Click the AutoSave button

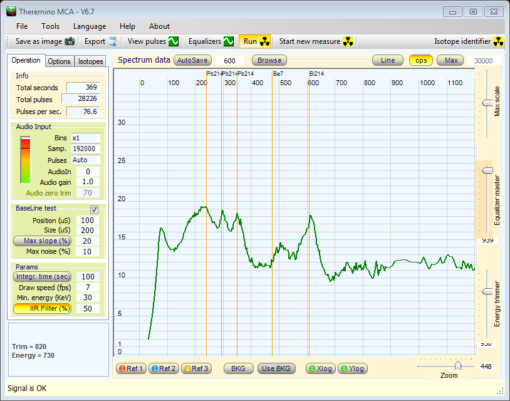tap(192, 61)
